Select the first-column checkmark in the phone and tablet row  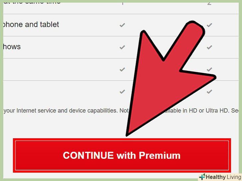click(122, 25)
